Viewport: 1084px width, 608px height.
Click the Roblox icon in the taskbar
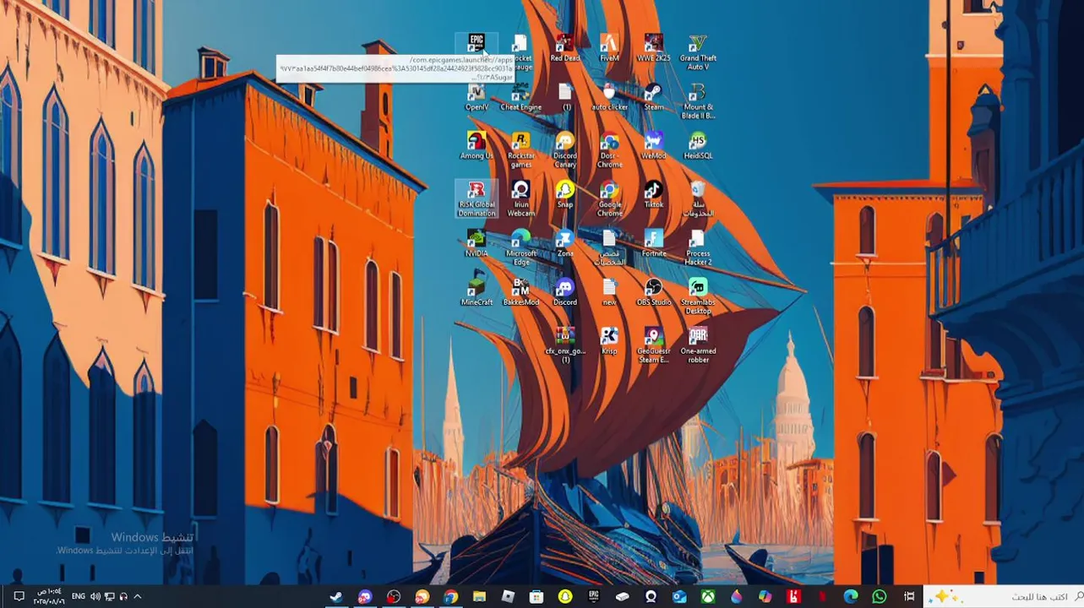point(508,596)
